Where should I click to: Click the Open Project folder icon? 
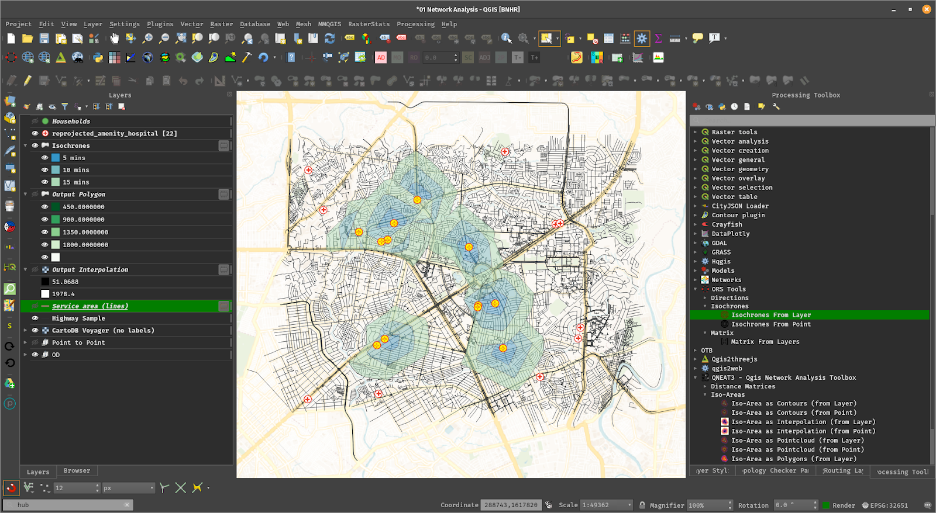[27, 39]
